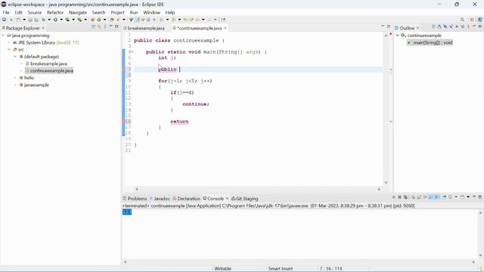Maximize the Outline view
The height and width of the screenshot is (272, 484).
coord(480,27)
